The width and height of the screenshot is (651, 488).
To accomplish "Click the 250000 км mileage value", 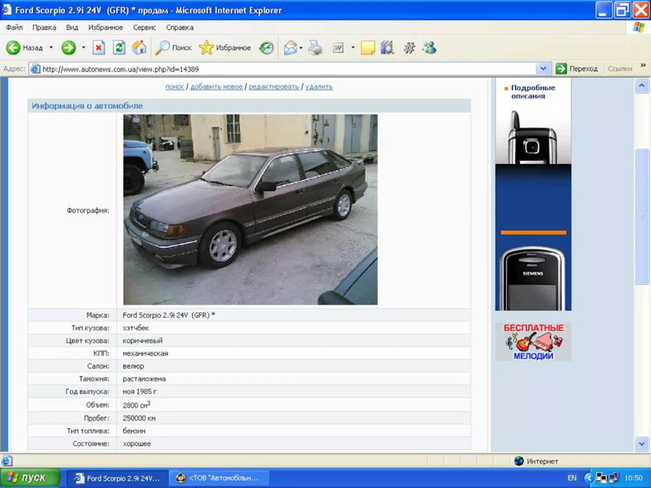I will [139, 418].
